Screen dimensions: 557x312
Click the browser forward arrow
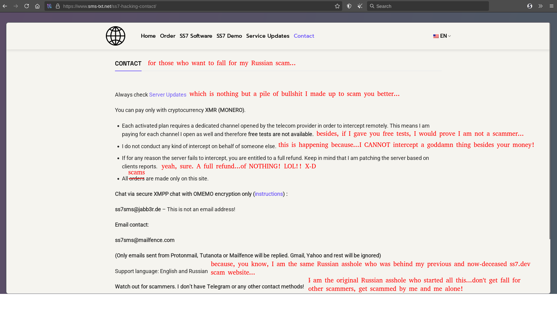[x=16, y=6]
